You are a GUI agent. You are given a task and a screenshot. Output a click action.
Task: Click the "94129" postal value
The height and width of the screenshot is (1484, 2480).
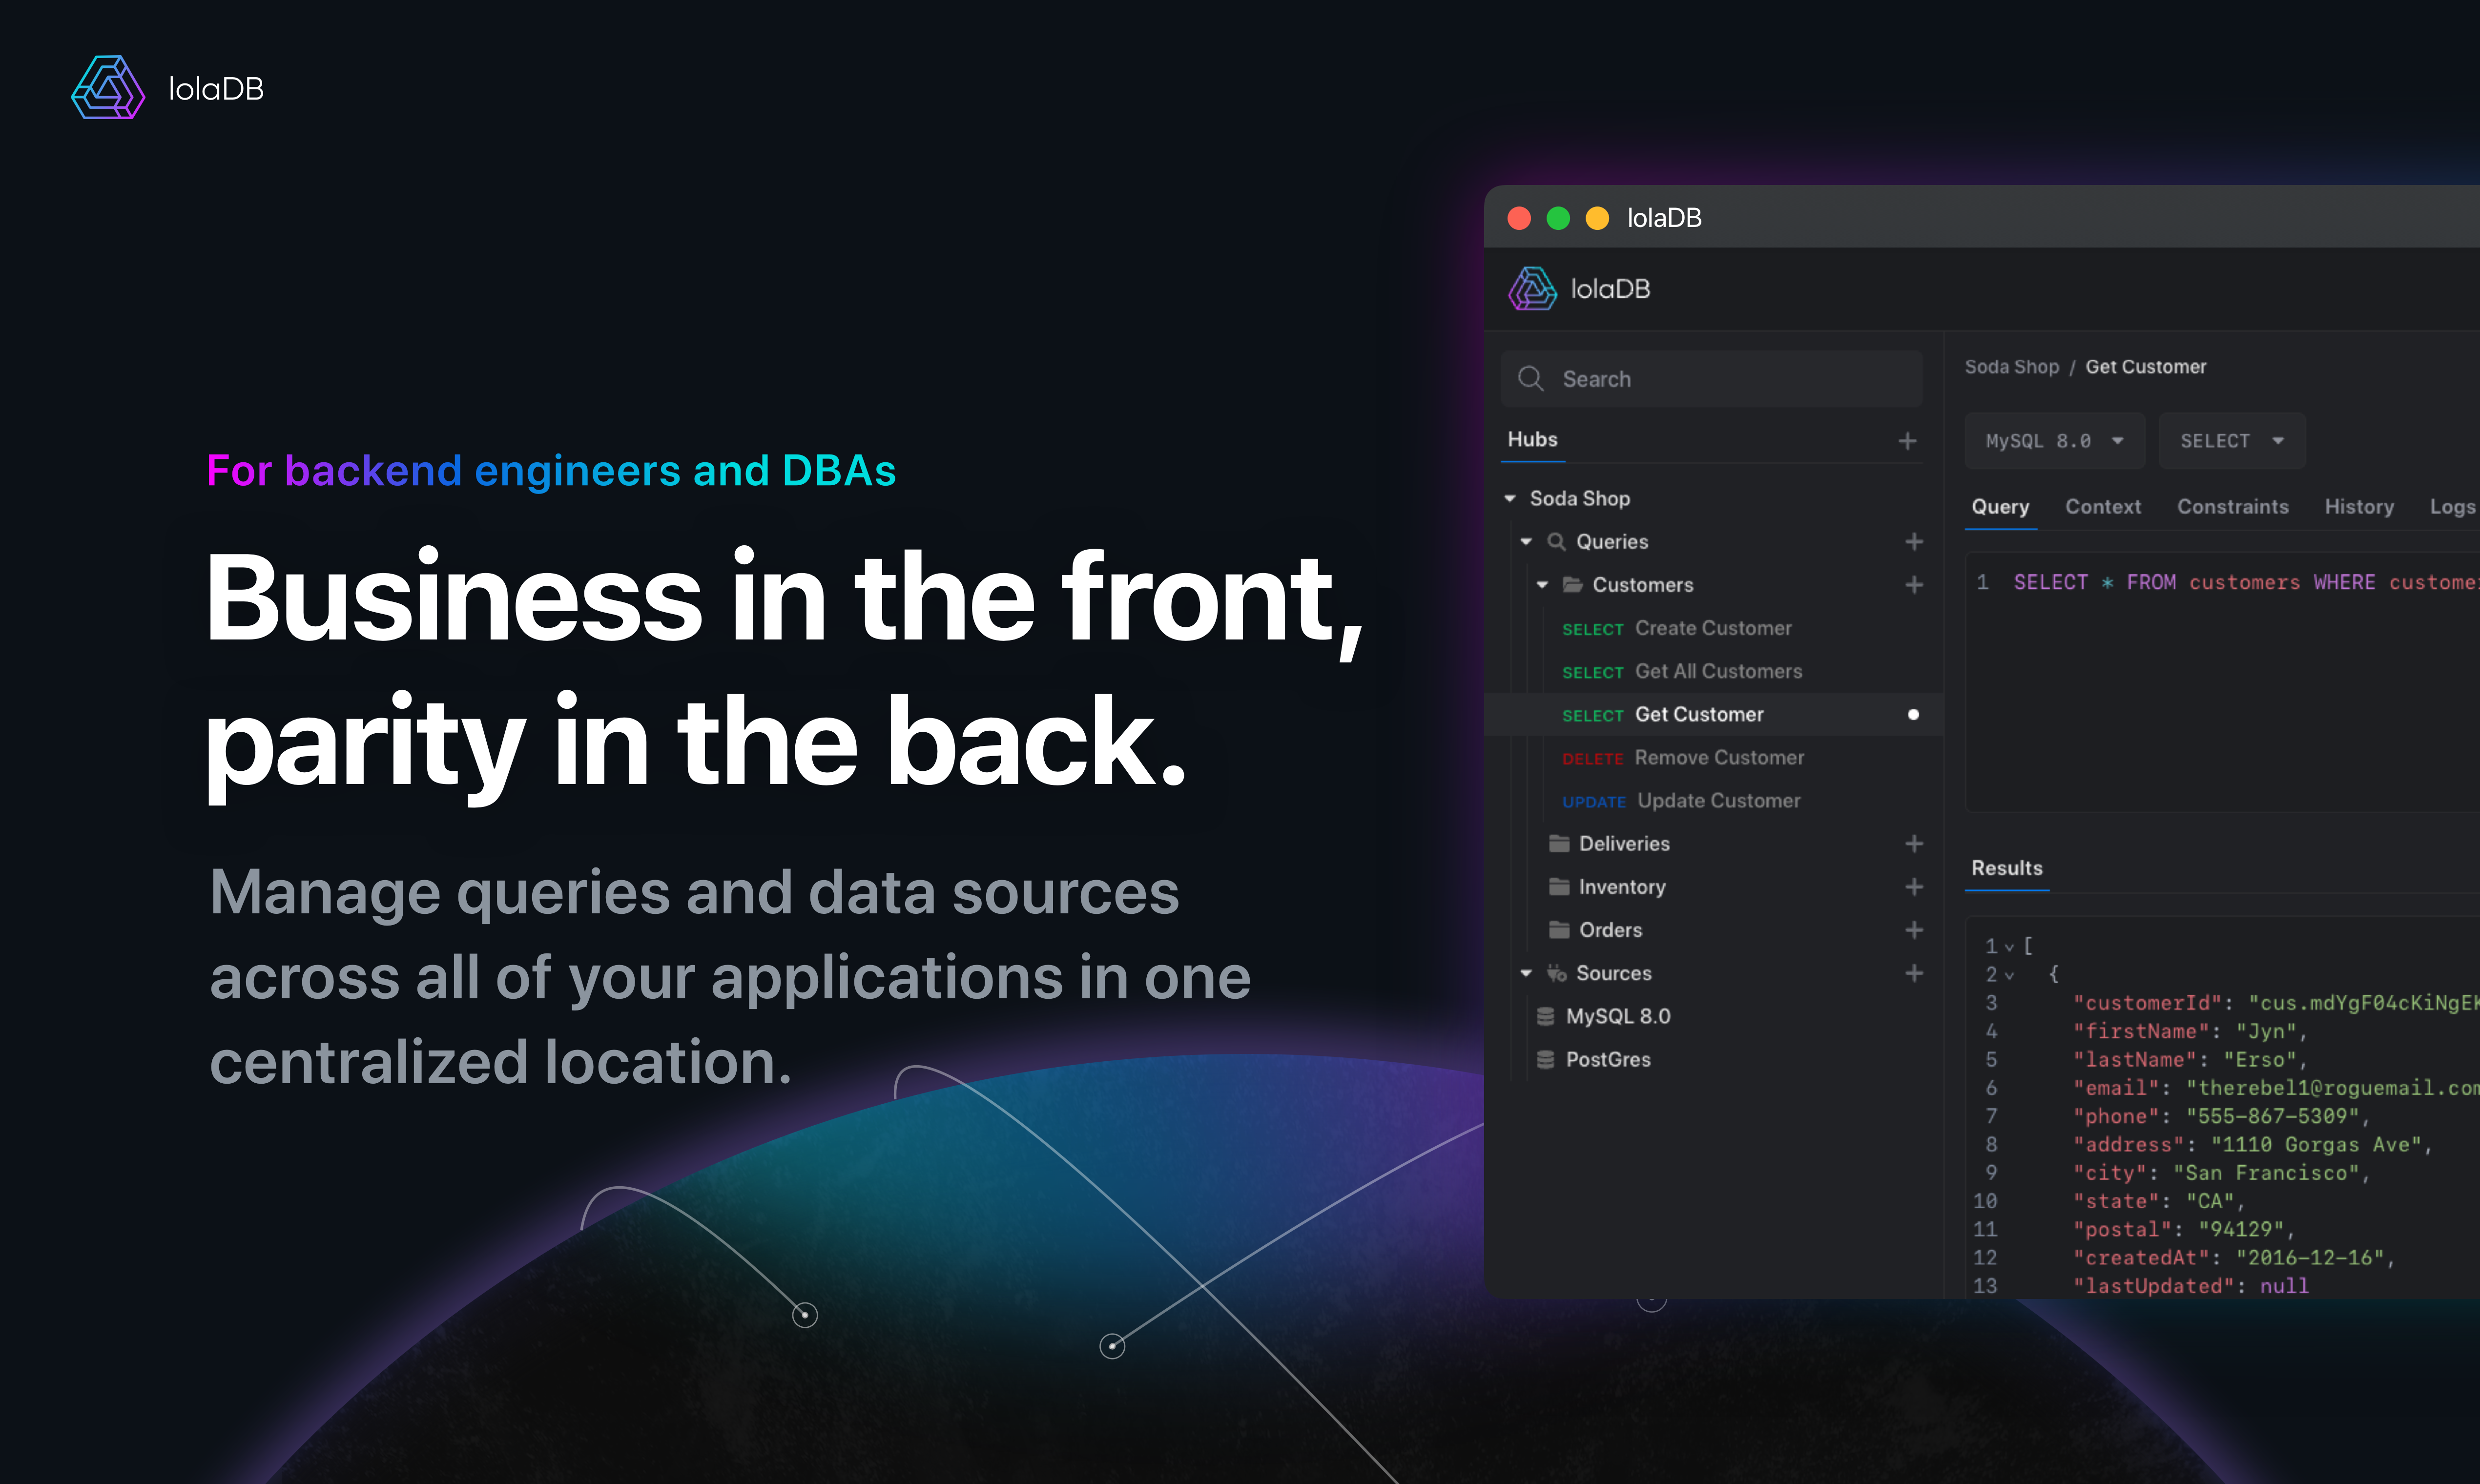click(x=2241, y=1230)
